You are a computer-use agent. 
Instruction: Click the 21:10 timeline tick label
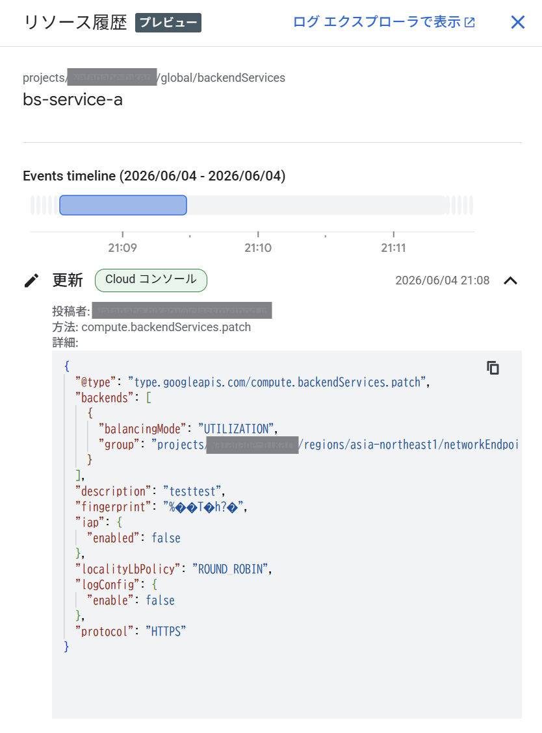(x=258, y=248)
